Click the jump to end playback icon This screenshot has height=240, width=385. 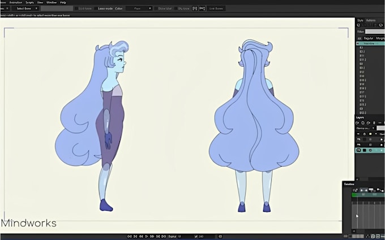(x=164, y=236)
